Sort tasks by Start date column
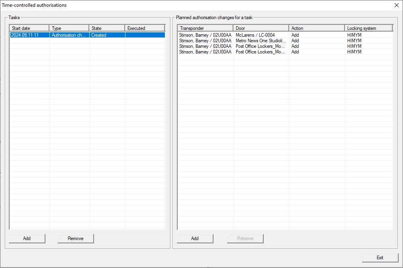 tap(29, 28)
